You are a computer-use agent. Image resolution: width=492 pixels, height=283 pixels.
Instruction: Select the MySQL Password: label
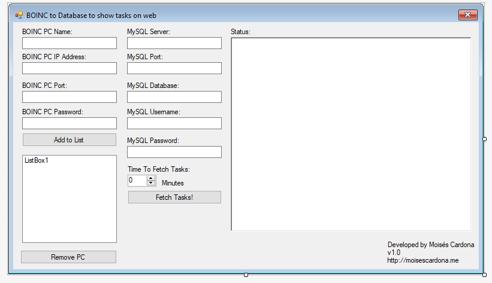153,141
